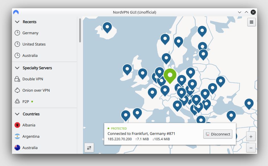Click the upload 7.1 MiB statistic
Viewport: 268px width, 166px height.
pyautogui.click(x=142, y=139)
